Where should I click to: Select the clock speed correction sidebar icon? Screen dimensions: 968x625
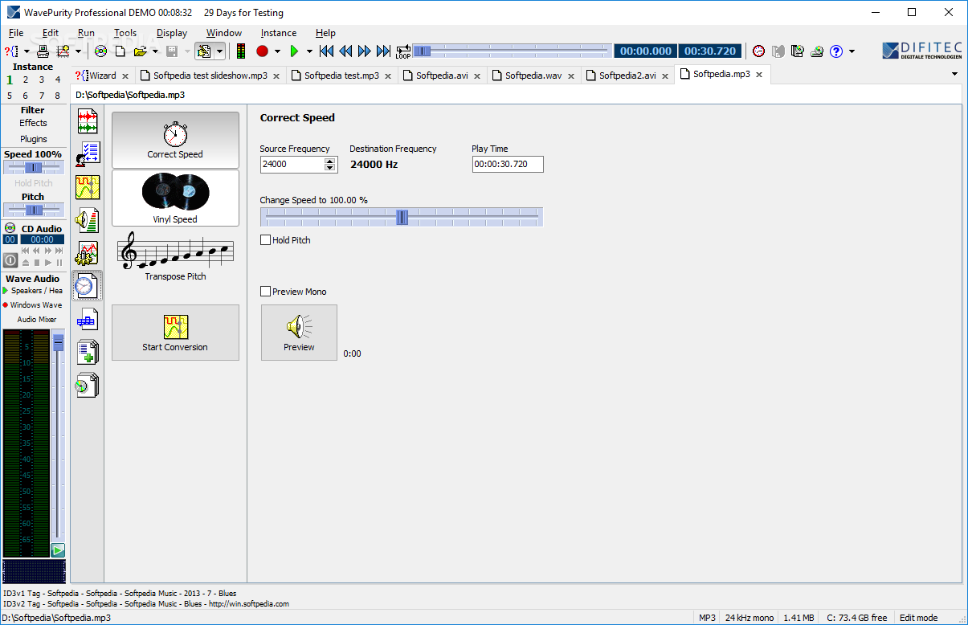(x=87, y=286)
